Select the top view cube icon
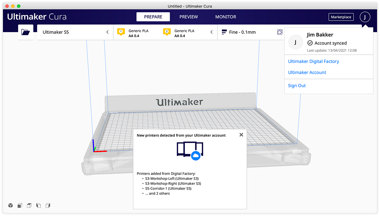 click(x=29, y=205)
